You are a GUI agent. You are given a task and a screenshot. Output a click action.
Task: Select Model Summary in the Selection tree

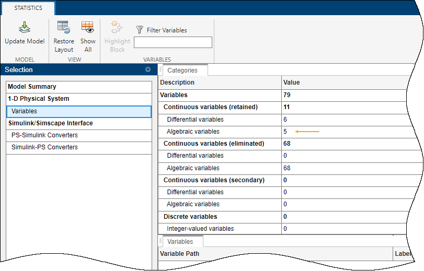tap(32, 87)
